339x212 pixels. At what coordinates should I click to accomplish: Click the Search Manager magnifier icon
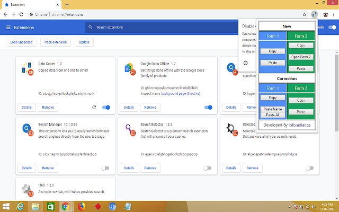tap(28, 129)
